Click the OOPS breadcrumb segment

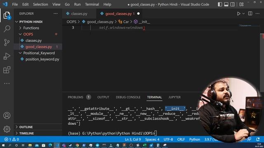click(71, 22)
